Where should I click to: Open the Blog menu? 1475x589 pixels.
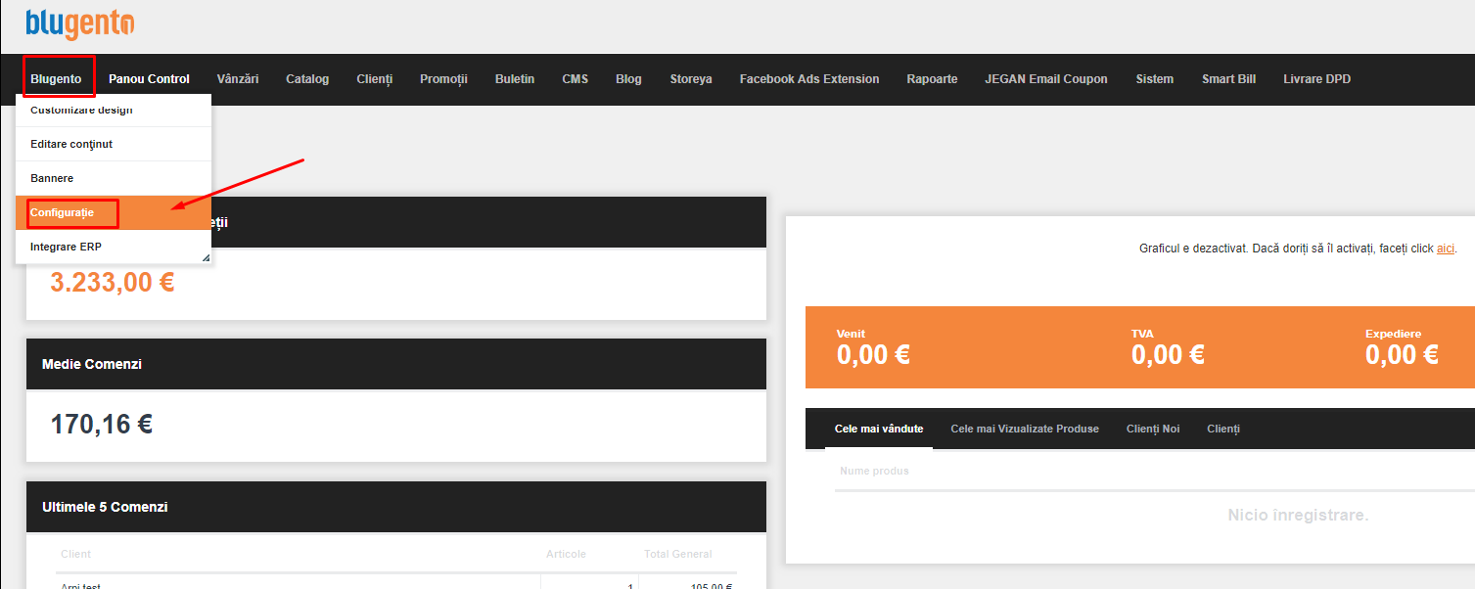tap(628, 79)
